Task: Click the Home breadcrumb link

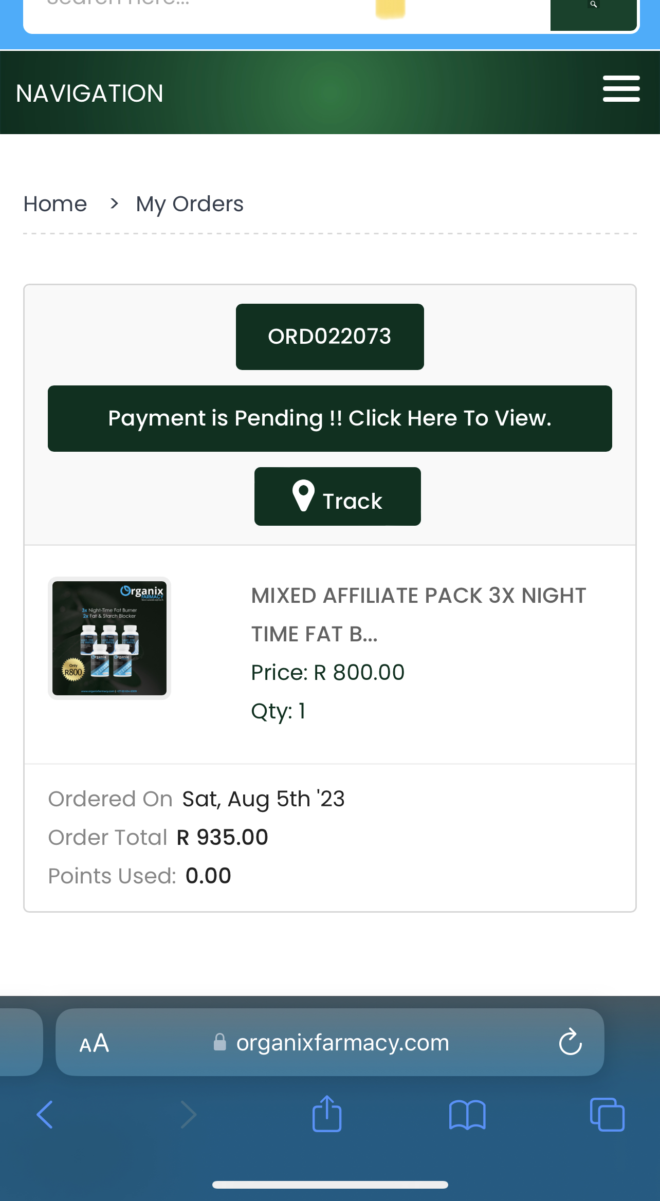Action: pos(56,204)
